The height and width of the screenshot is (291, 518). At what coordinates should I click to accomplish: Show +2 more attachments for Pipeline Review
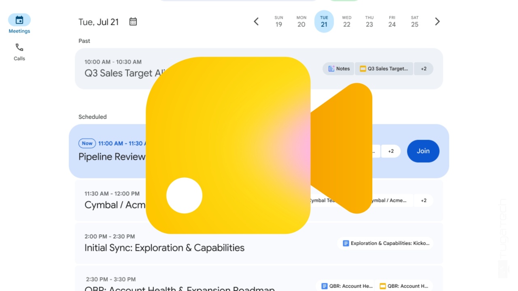(x=391, y=151)
